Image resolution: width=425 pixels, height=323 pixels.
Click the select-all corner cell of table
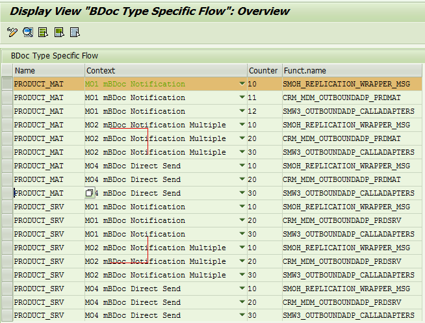pos(6,70)
